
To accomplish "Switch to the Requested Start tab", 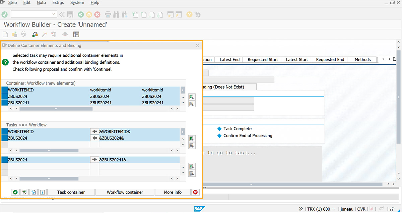I will [x=263, y=60].
